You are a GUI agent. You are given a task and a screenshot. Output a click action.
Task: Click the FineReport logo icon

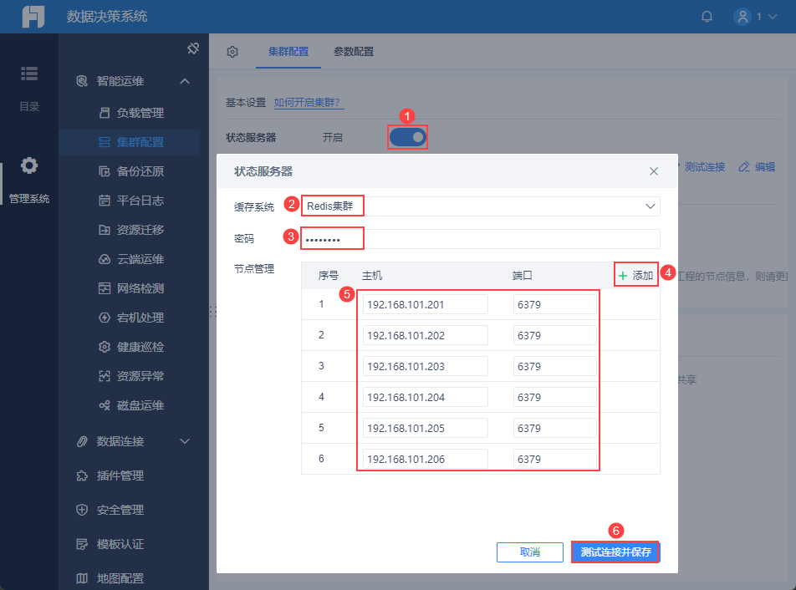(33, 16)
